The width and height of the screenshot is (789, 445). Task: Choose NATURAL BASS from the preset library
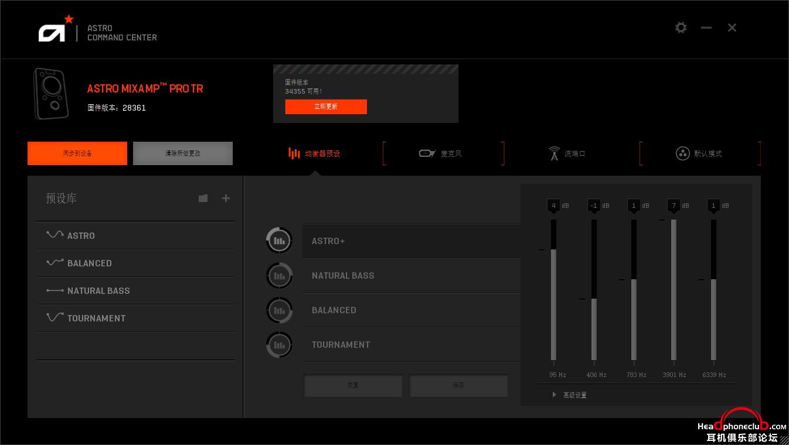point(135,290)
